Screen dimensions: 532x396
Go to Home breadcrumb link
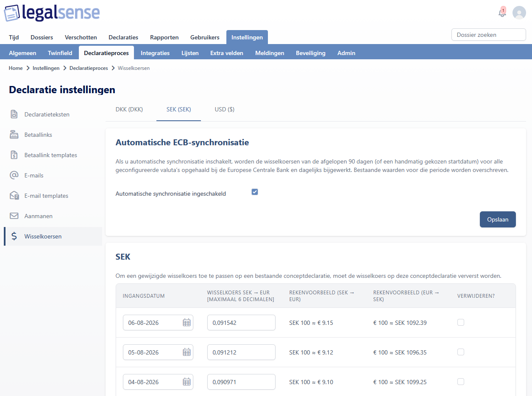[x=16, y=68]
